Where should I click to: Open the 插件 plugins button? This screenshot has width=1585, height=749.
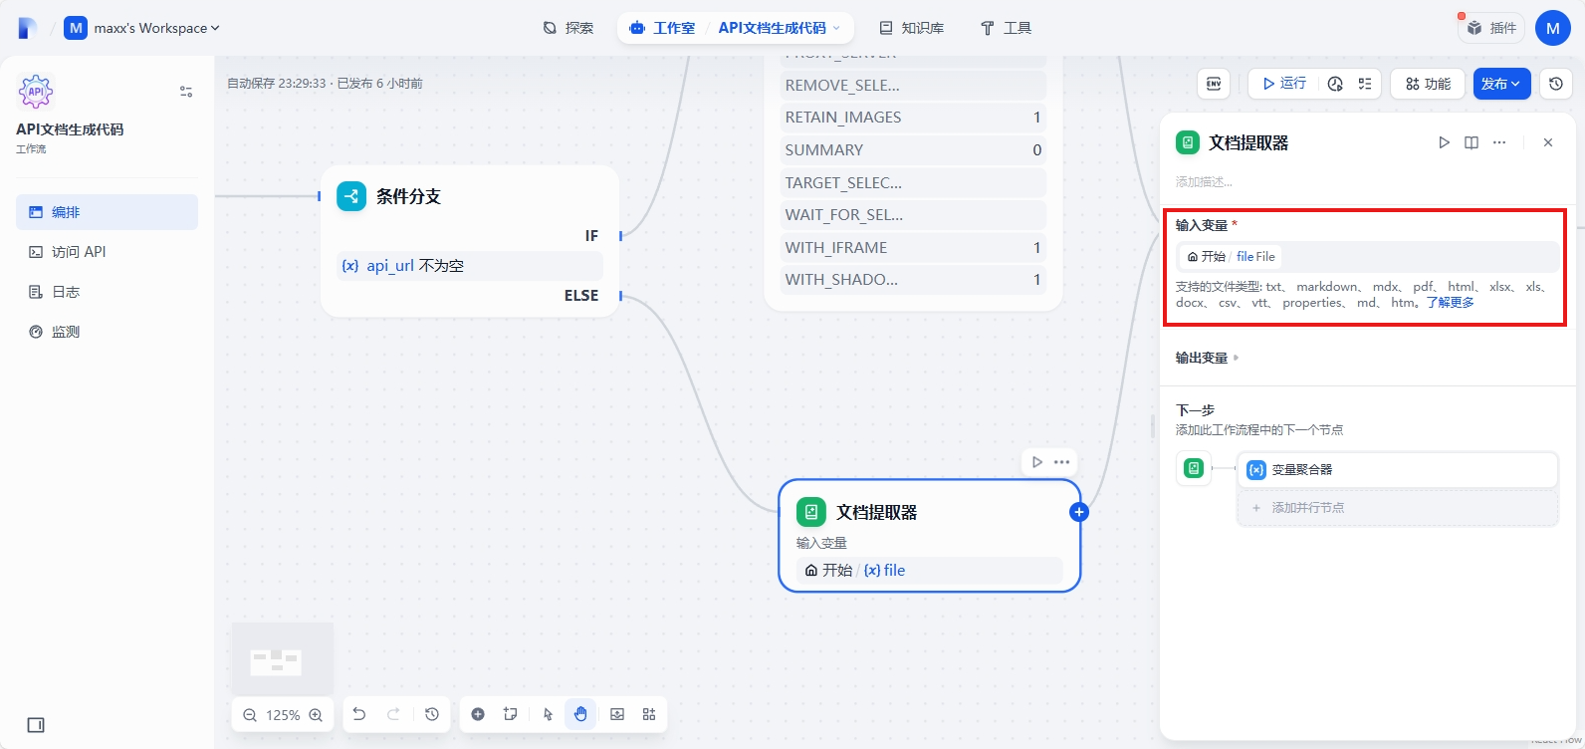click(x=1491, y=28)
